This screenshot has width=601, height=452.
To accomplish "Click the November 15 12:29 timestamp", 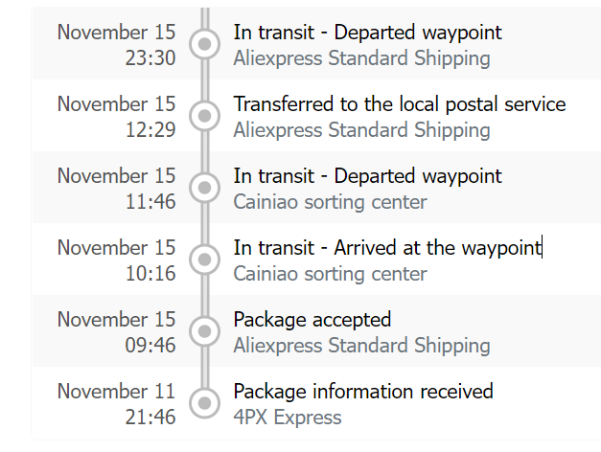I will tap(117, 116).
